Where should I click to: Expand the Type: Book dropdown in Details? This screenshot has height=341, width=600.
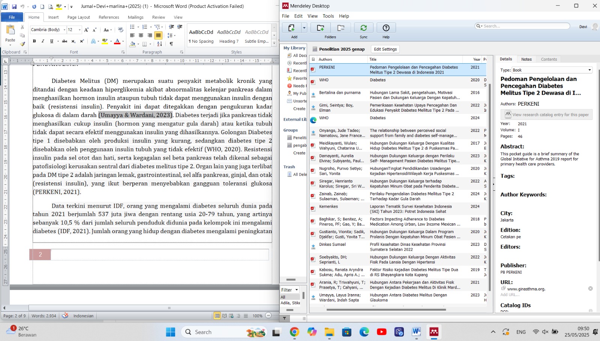click(589, 70)
